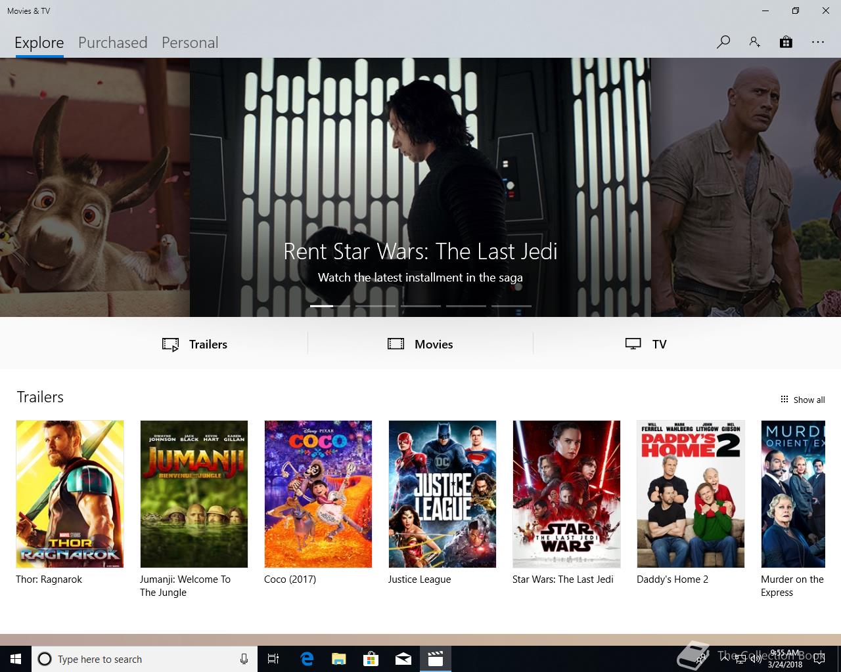Click the Cortana microphone icon
This screenshot has height=672, width=841.
pyautogui.click(x=244, y=659)
